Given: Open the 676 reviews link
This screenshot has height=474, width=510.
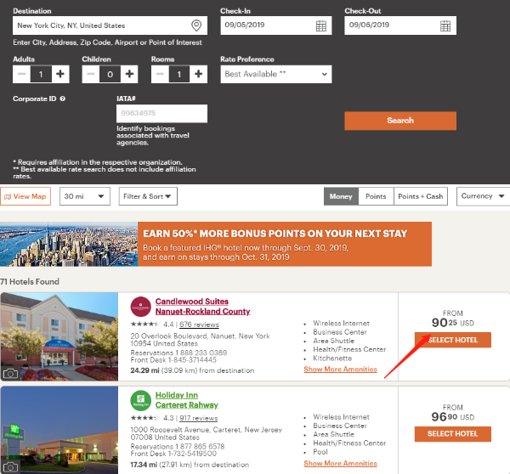Looking at the screenshot, I should click(199, 324).
